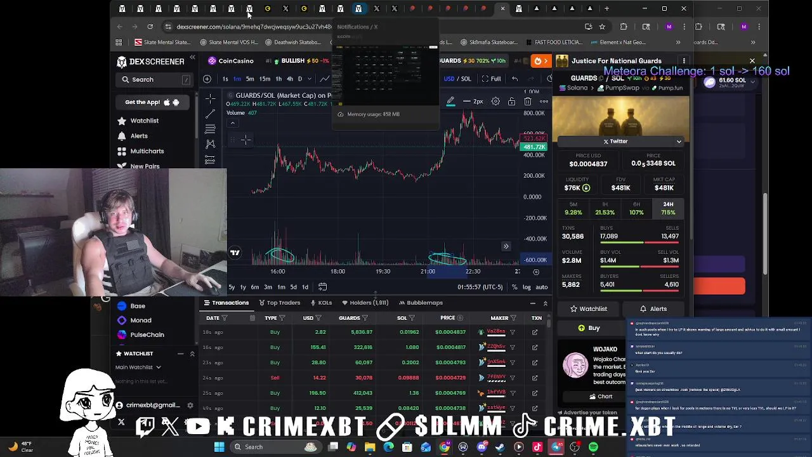This screenshot has height=457, width=812.
Task: Open Skate Mental bookmark
Action: (x=162, y=43)
